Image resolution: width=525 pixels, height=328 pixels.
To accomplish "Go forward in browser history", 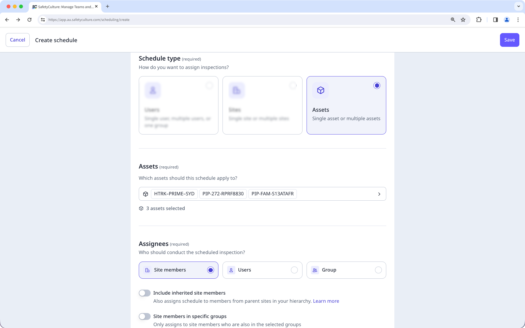I will pos(18,20).
